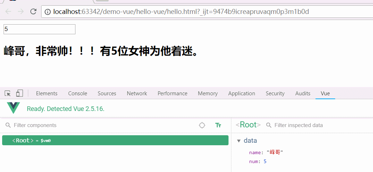Select the Application tab
Screen dimensions: 373x172
(241, 93)
